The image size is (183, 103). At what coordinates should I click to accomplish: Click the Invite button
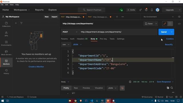pyautogui.click(x=131, y=10)
